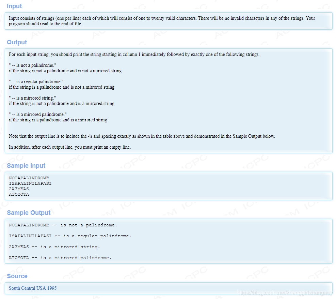This screenshot has width=336, height=299.
Task: Select the Input section heading
Action: click(14, 6)
